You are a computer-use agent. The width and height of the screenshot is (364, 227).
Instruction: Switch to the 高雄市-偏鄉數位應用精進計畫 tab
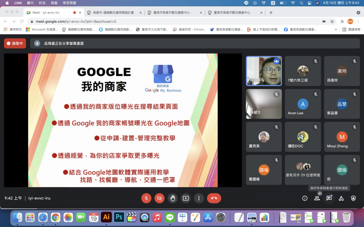[x=113, y=13]
